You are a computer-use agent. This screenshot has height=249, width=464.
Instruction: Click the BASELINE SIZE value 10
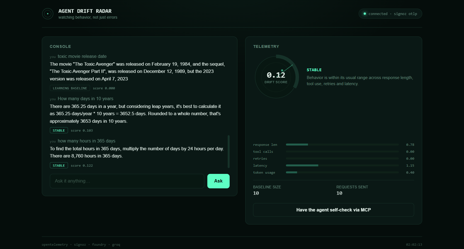coord(256,193)
